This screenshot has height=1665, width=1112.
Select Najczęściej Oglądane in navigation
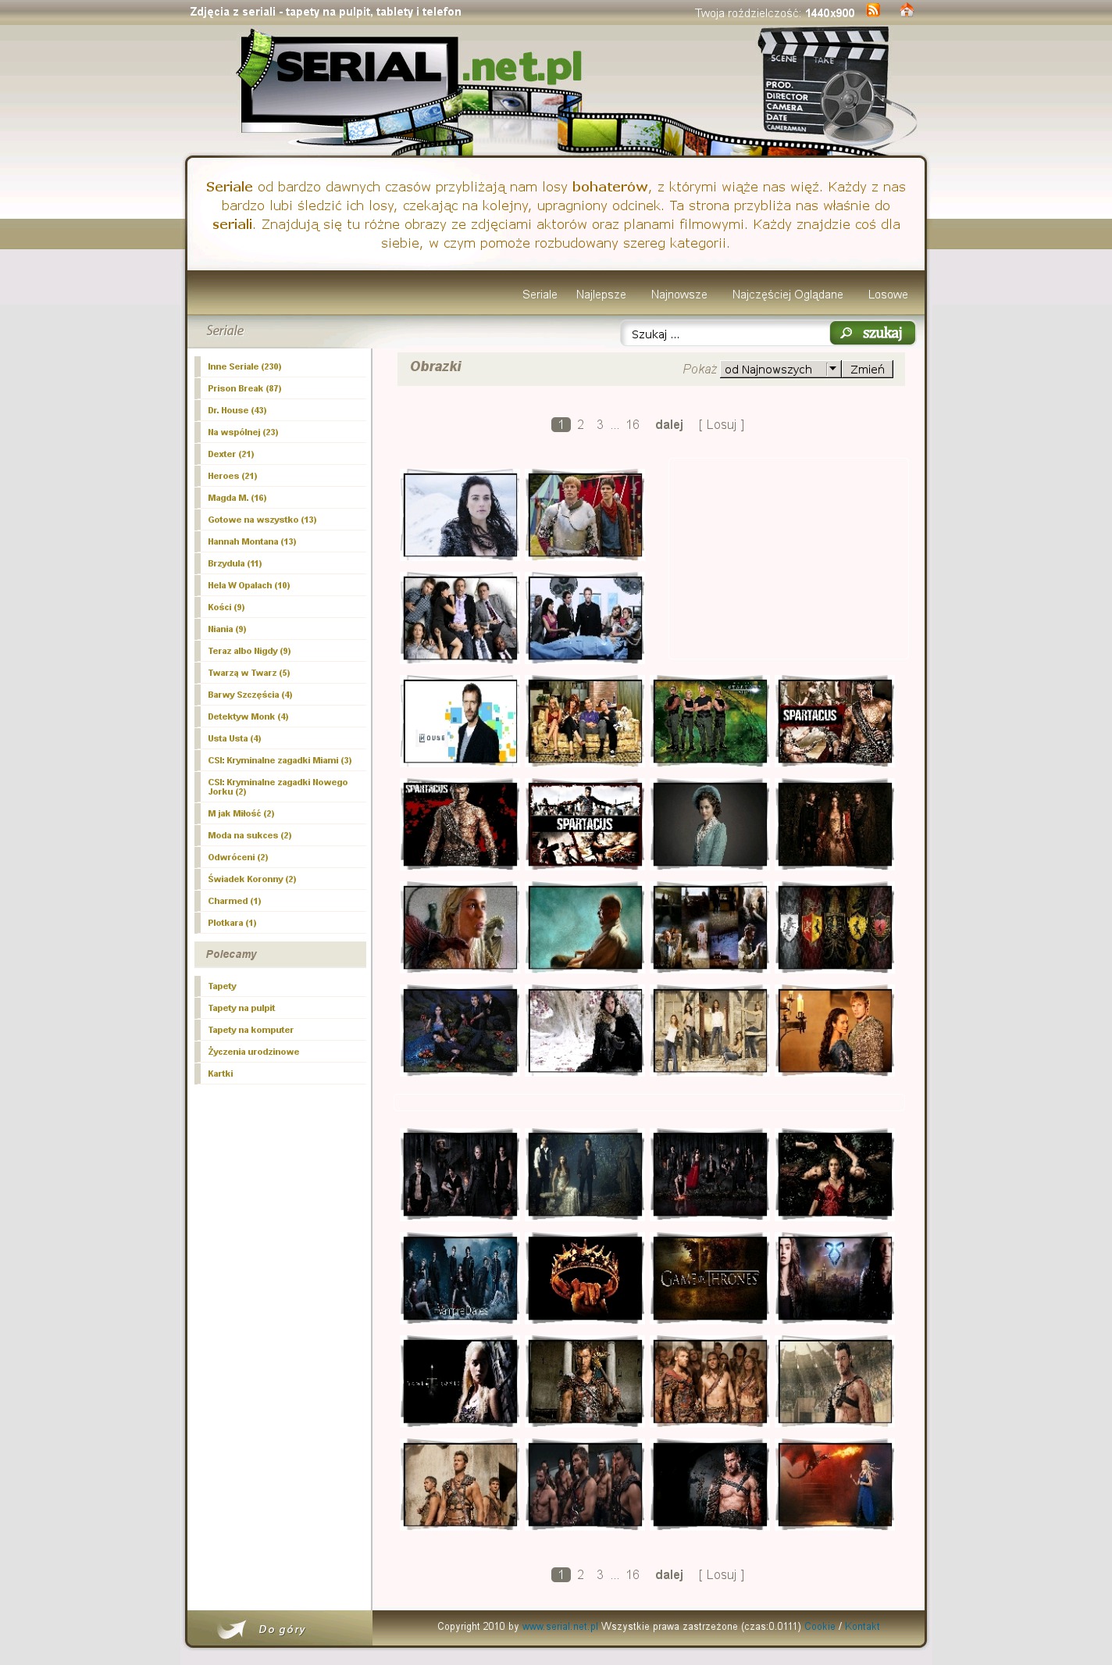pyautogui.click(x=787, y=295)
